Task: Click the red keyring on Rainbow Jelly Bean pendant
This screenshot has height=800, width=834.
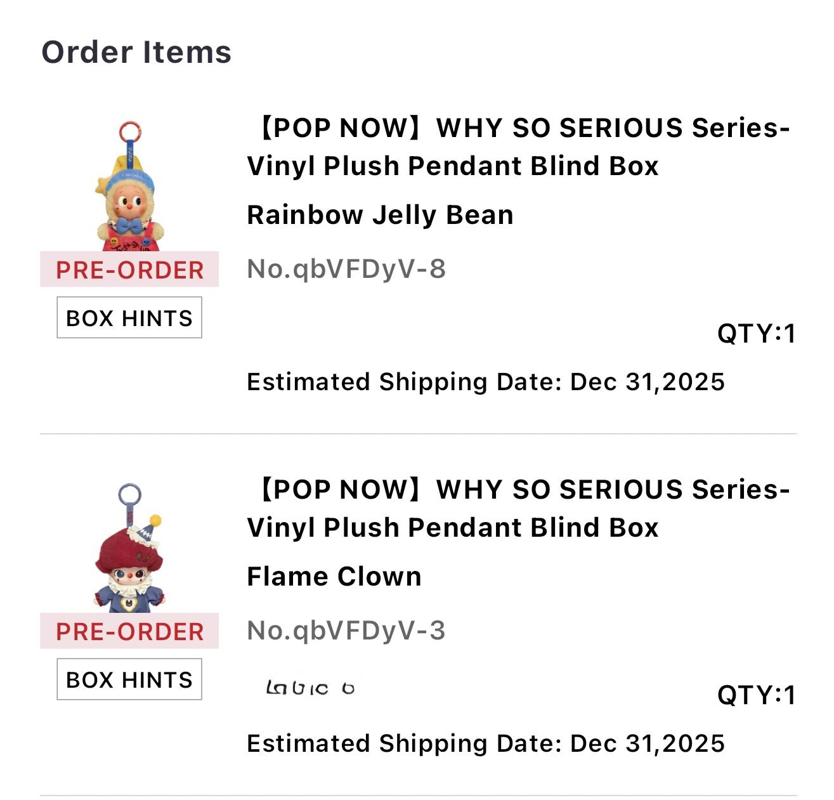Action: pyautogui.click(x=130, y=133)
